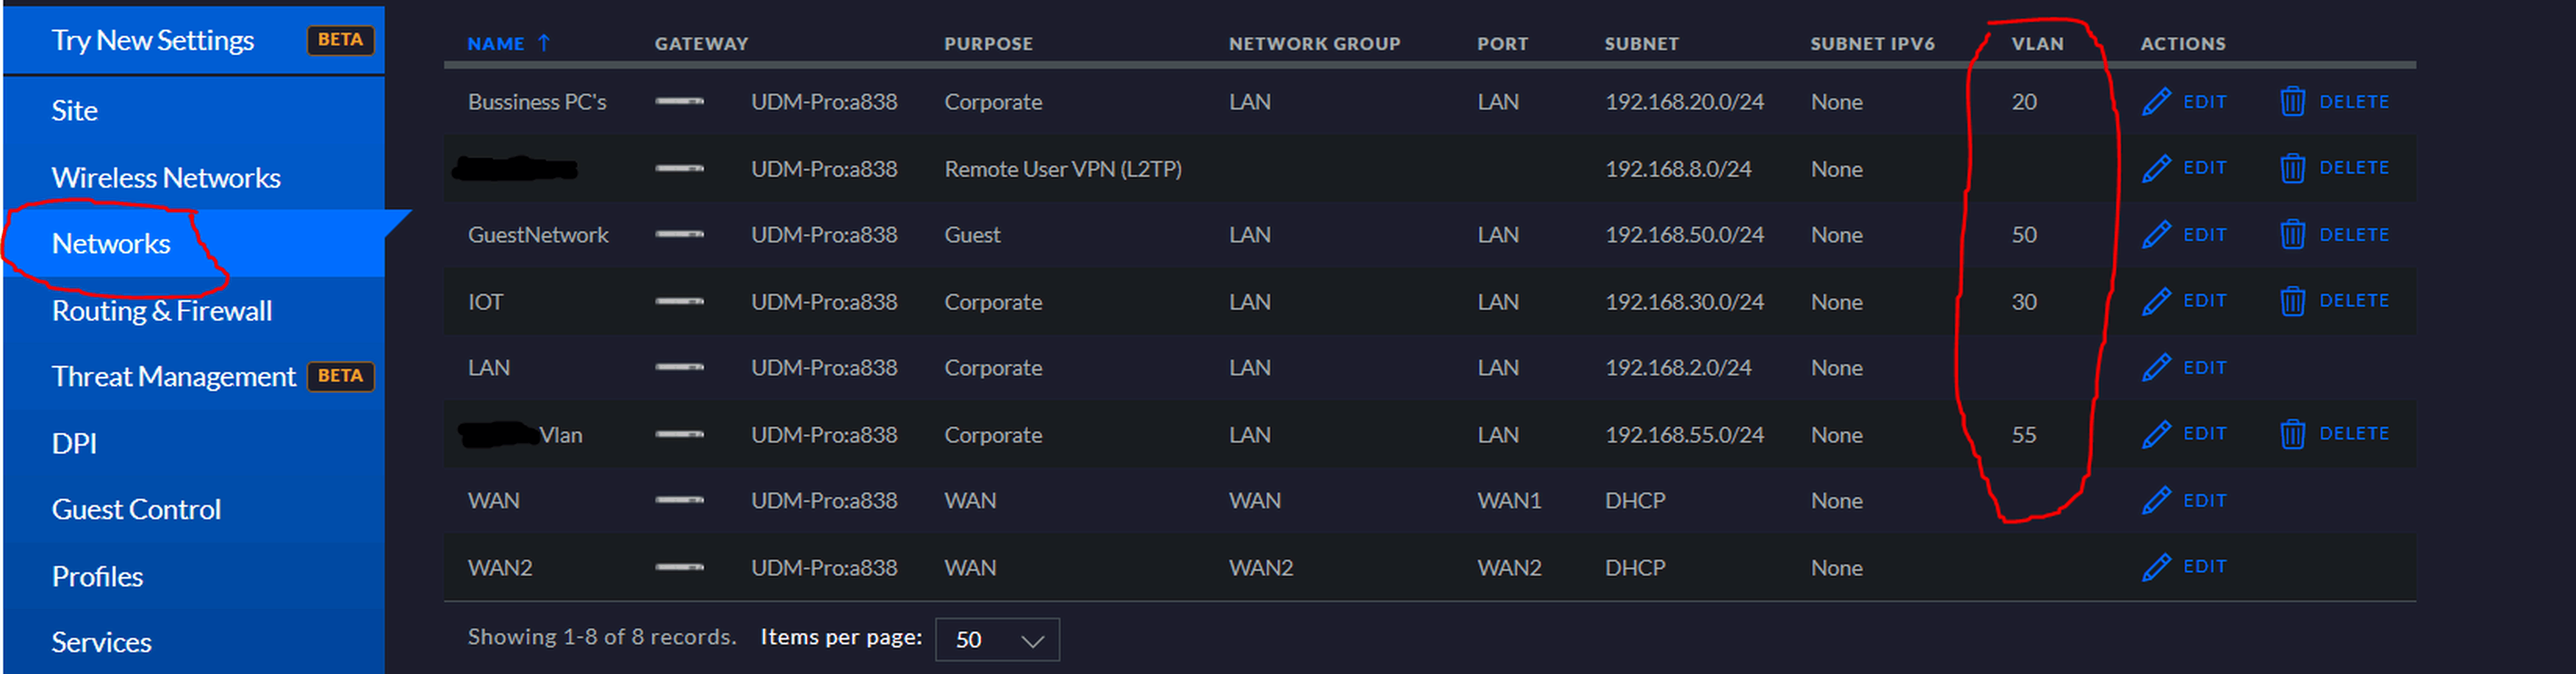2576x674 pixels.
Task: Click the trash icon for the VPN network
Action: point(2292,168)
